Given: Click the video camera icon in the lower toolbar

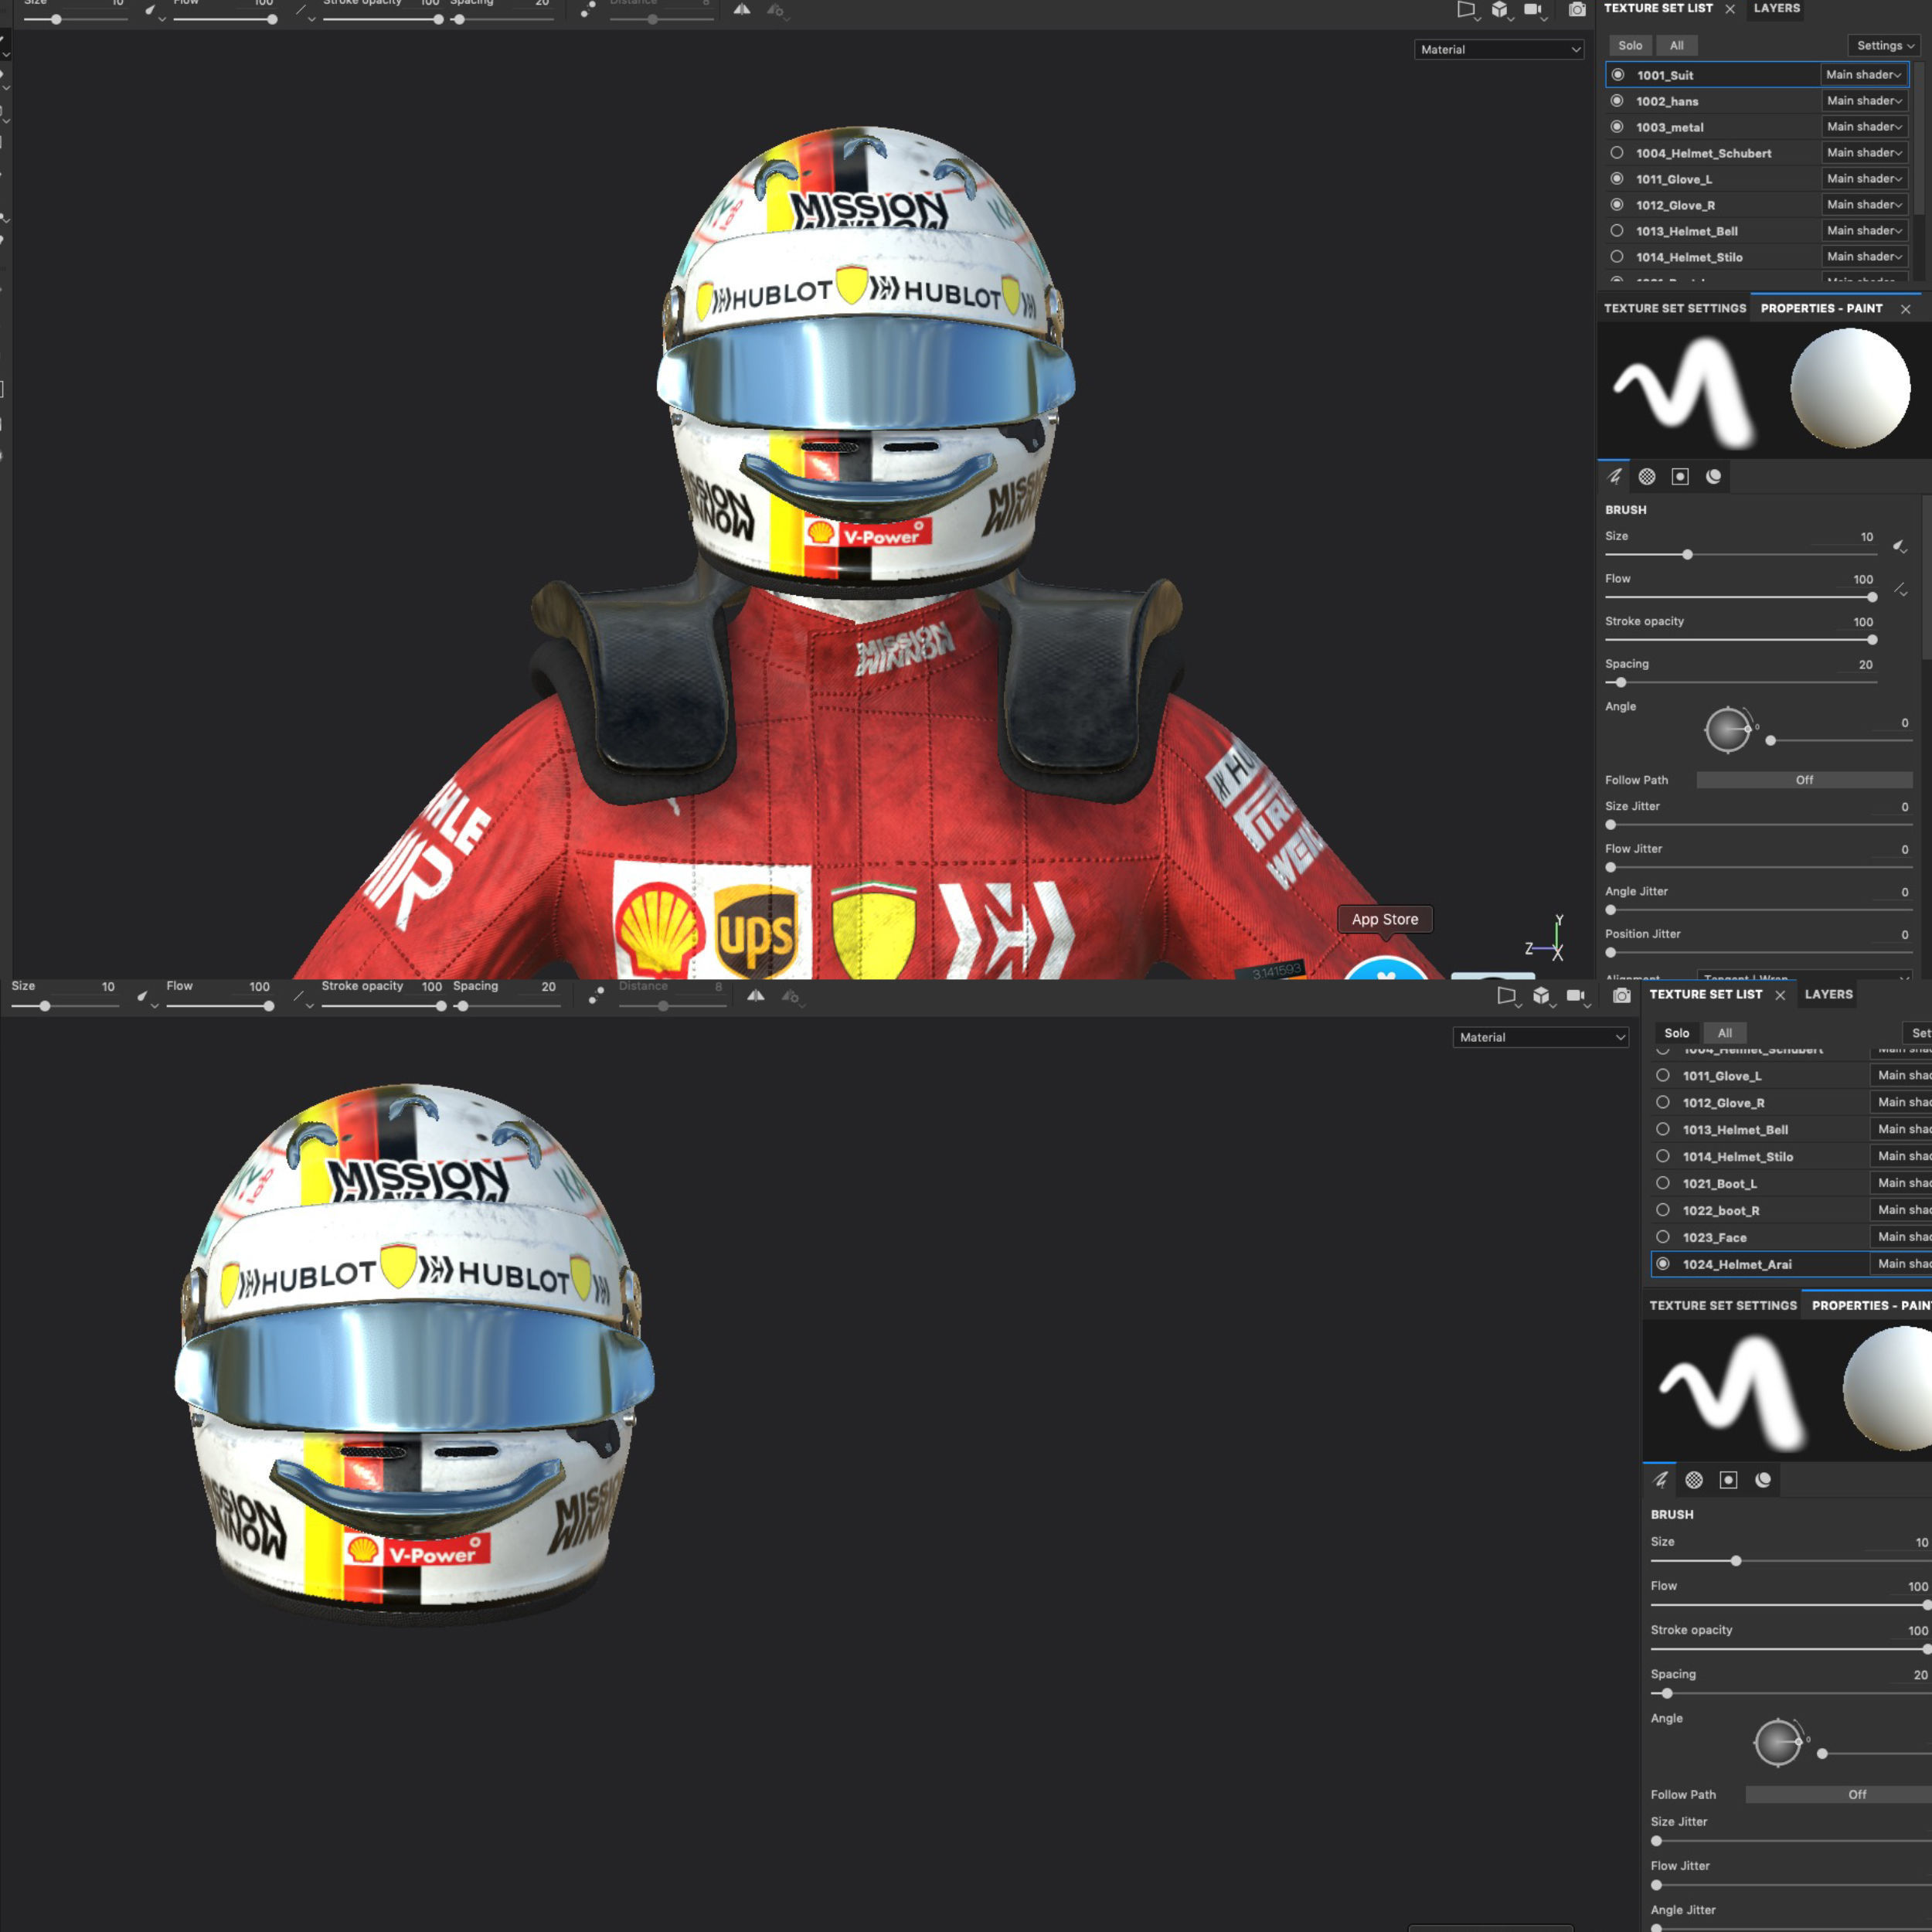Looking at the screenshot, I should pyautogui.click(x=1575, y=995).
